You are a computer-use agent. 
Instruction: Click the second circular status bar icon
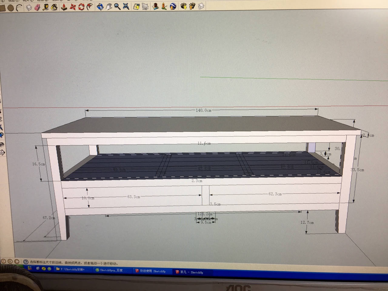pos(10,261)
